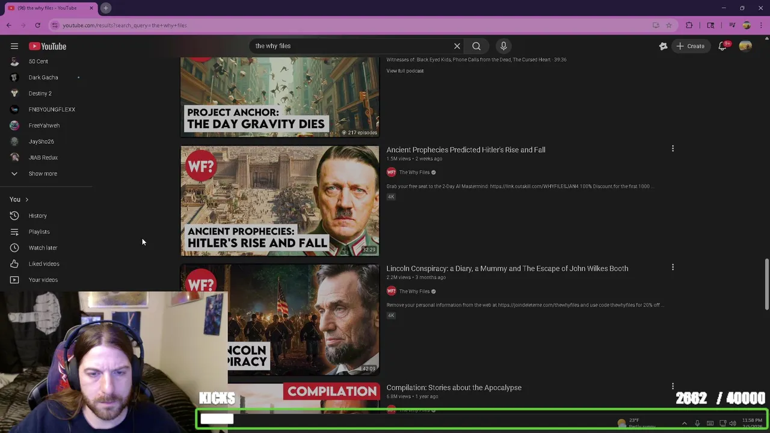
Task: Open a new browser tab
Action: click(x=105, y=8)
